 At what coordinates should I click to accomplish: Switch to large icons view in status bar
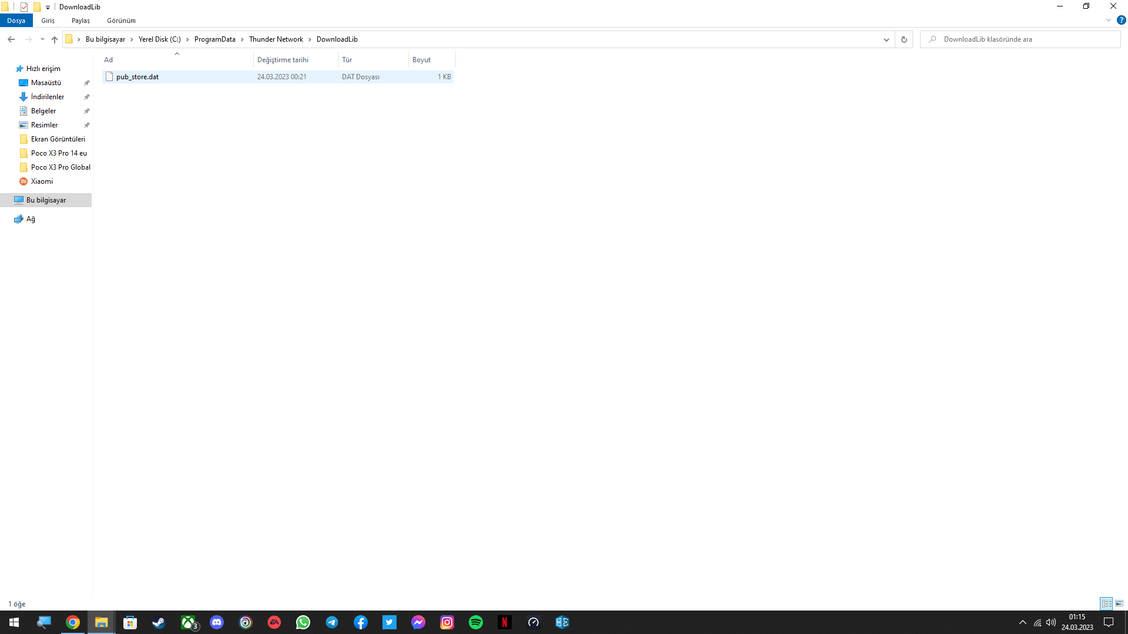pos(1119,603)
